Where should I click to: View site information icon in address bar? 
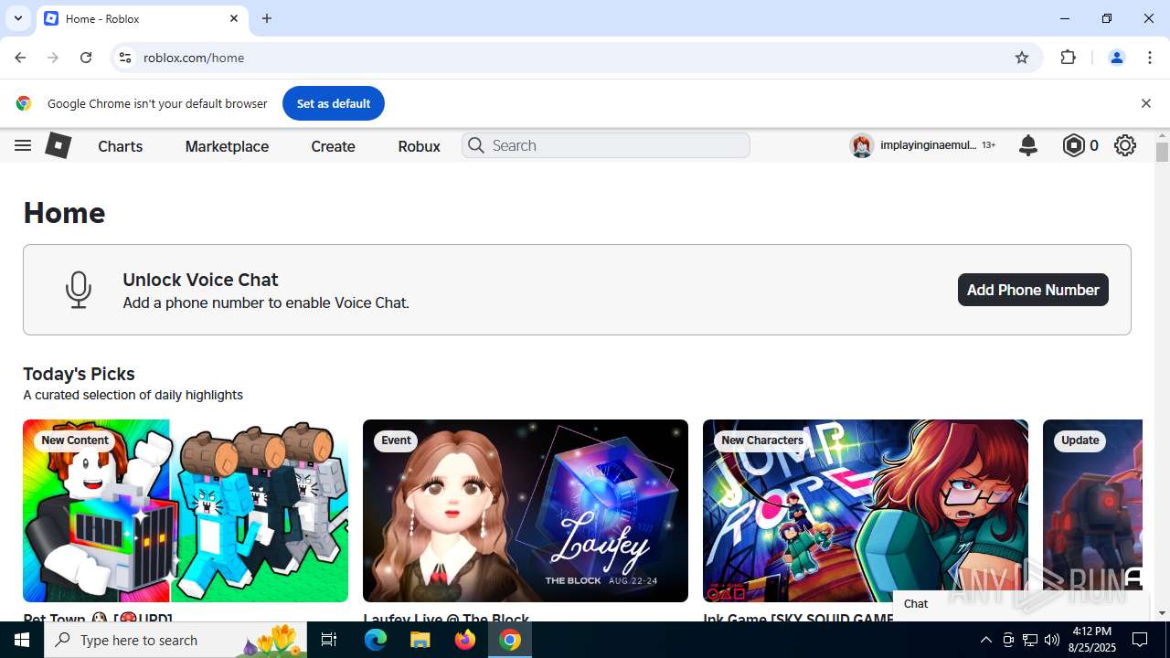[125, 58]
